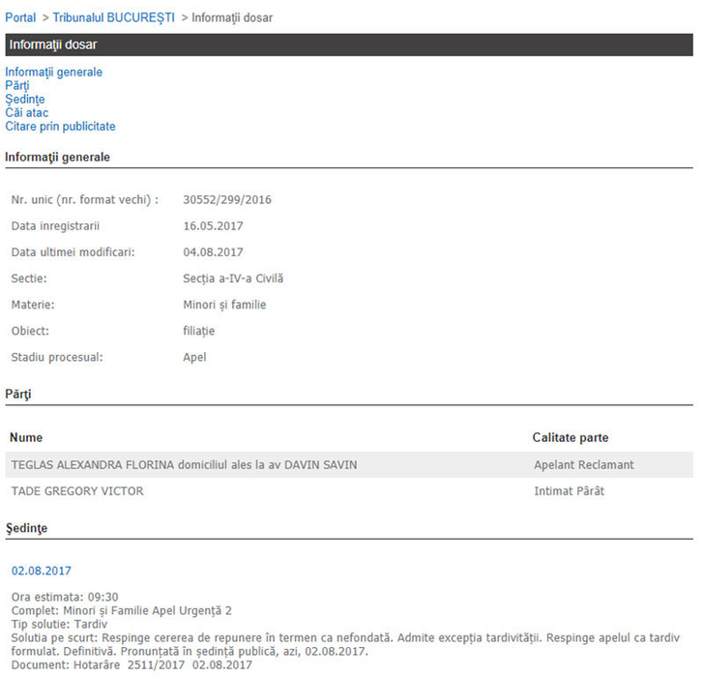Select case number 30552/299/2016

[x=227, y=200]
